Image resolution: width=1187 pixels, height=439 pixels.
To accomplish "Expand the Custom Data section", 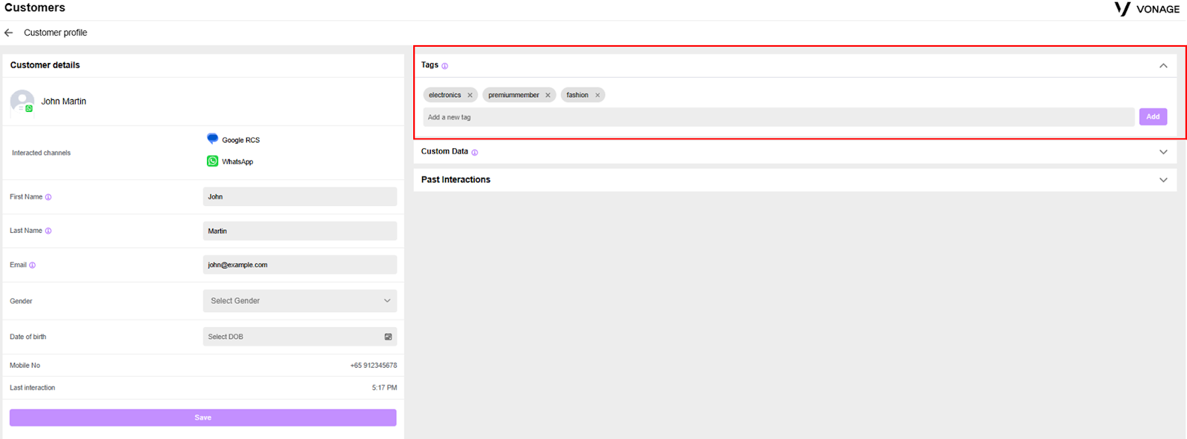I will pyautogui.click(x=1163, y=152).
